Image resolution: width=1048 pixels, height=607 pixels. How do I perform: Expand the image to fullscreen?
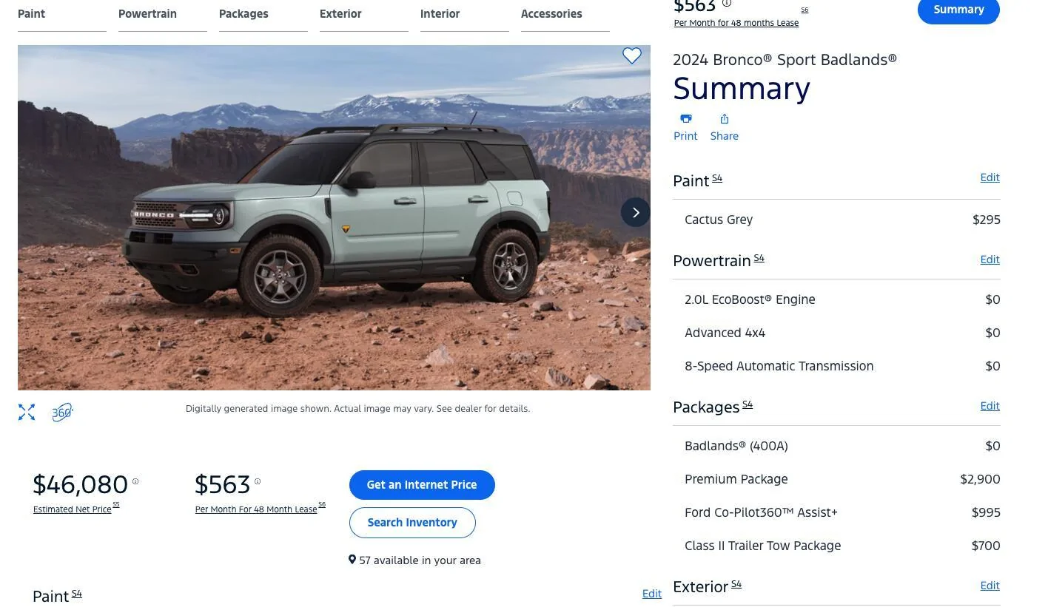[x=27, y=412]
